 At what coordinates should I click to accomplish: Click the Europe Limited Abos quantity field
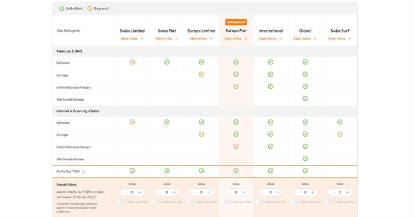coord(201,192)
